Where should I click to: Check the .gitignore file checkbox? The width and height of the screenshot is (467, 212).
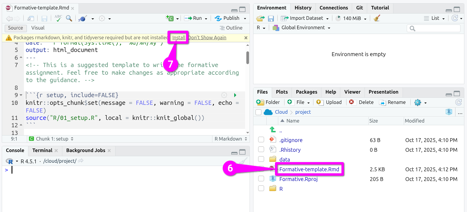coord(261,140)
